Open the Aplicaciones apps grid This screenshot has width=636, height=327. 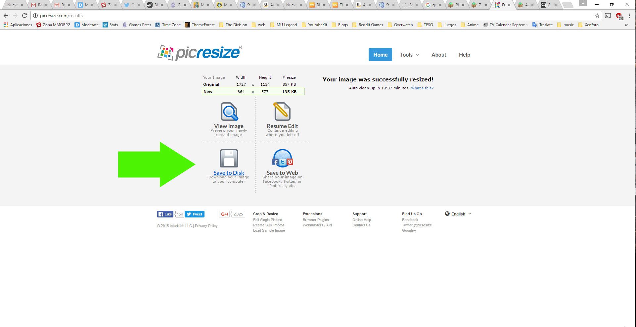(x=18, y=25)
